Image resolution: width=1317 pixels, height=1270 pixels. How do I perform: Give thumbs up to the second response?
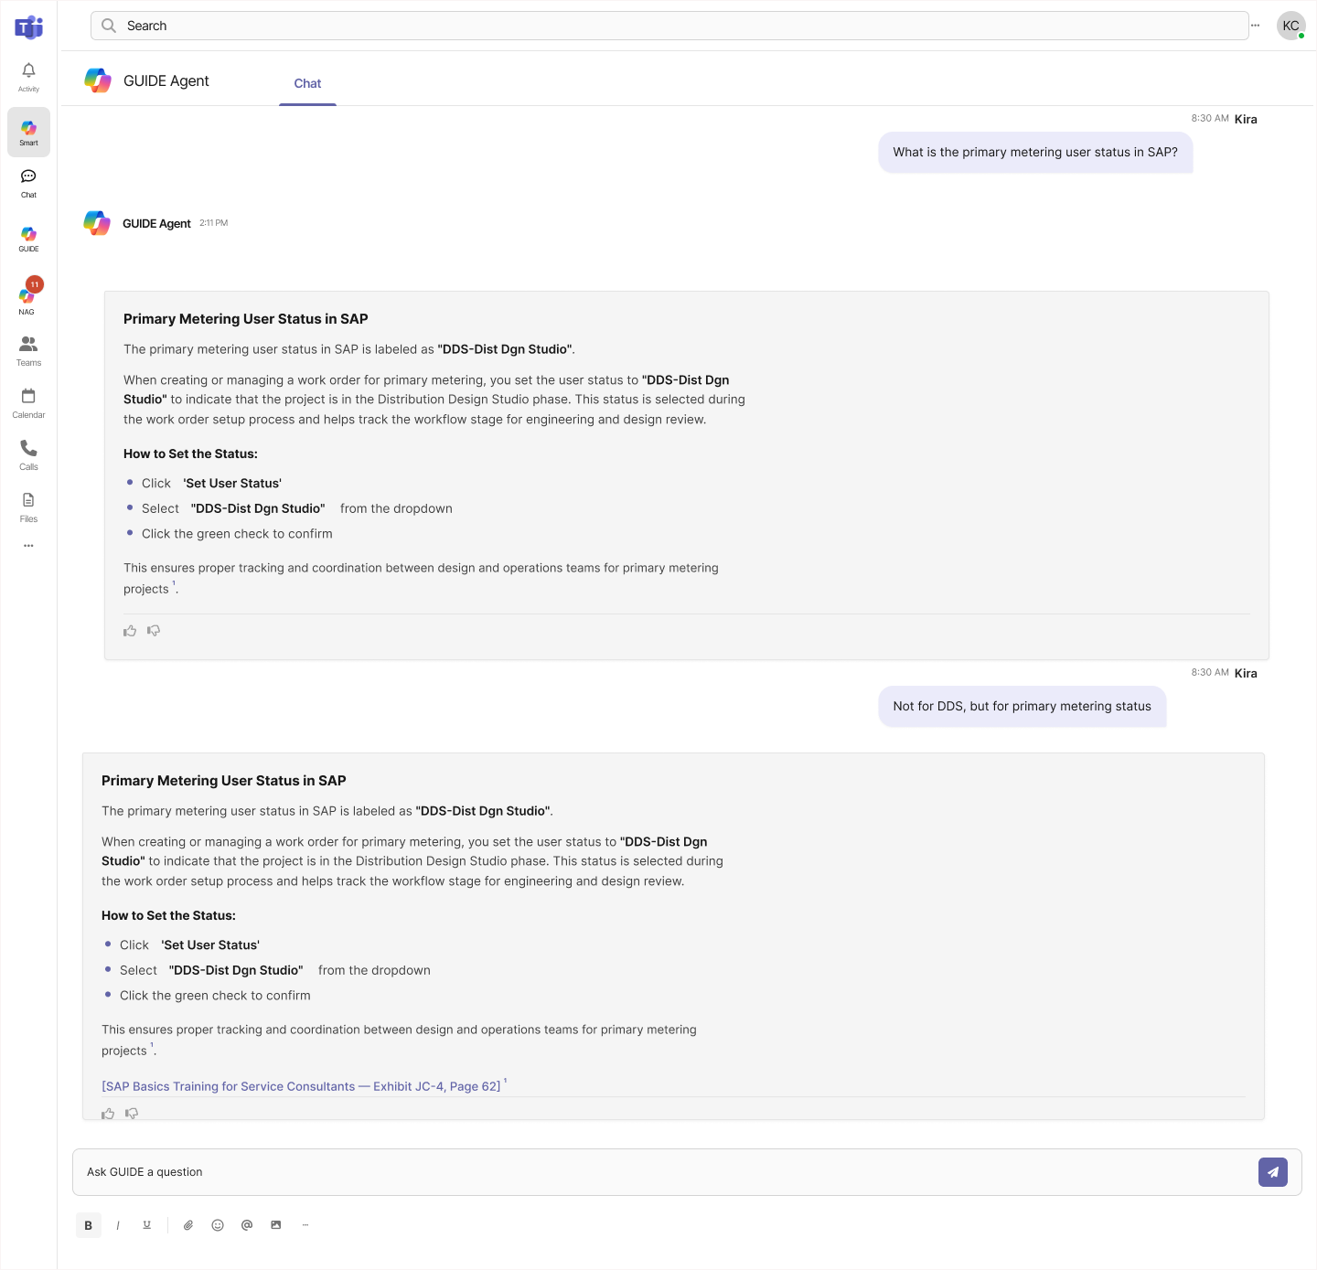coord(108,1113)
